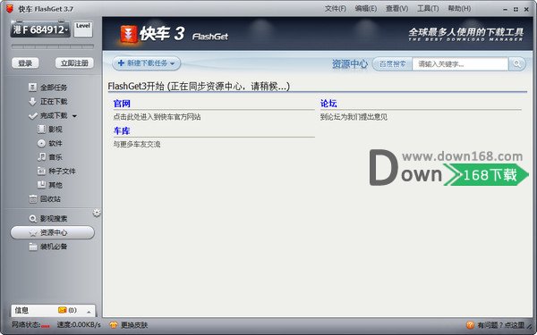Open the 车库 link
This screenshot has height=335, width=537.
coord(122,130)
